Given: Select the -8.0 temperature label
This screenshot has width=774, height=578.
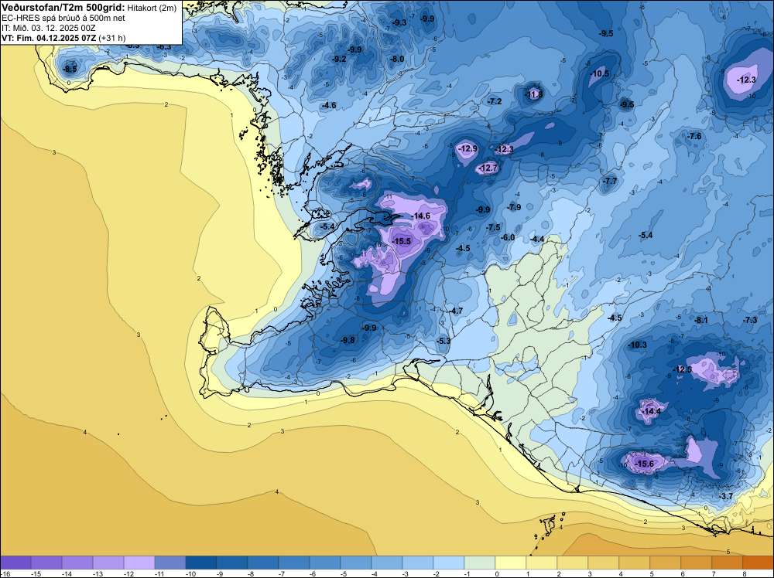Looking at the screenshot, I should pyautogui.click(x=397, y=59).
